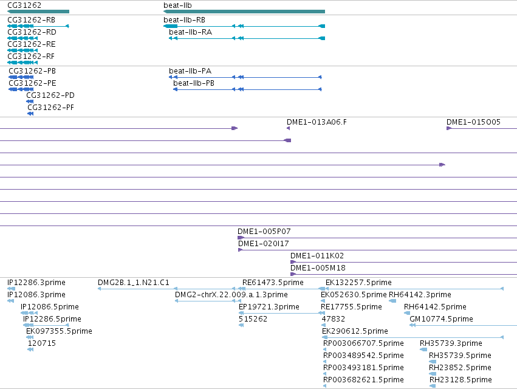Viewport: 517px width, 389px height.
Task: Click the DME1-015O05 feature label
Action: tap(473, 122)
